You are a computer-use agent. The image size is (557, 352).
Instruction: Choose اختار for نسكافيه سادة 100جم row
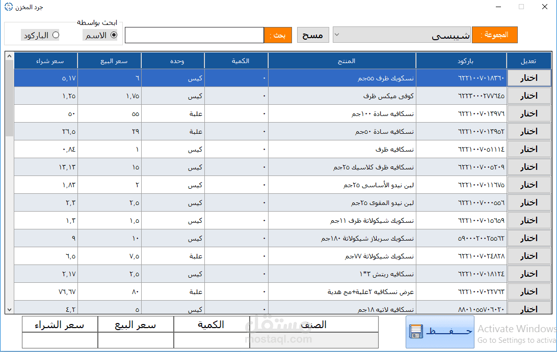pyautogui.click(x=529, y=113)
